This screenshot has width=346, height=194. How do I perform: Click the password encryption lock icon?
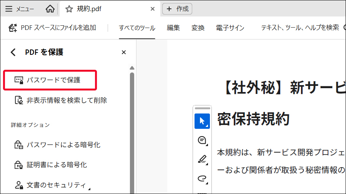(x=19, y=145)
